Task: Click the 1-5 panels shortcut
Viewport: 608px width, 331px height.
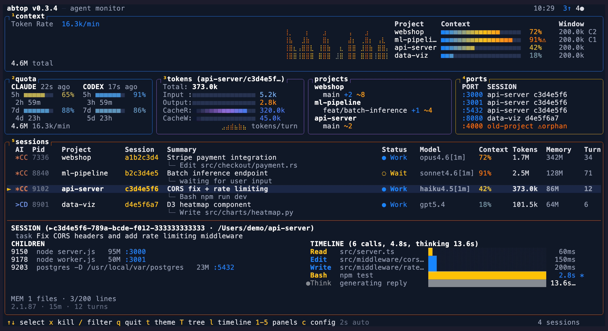Action: coord(276,322)
